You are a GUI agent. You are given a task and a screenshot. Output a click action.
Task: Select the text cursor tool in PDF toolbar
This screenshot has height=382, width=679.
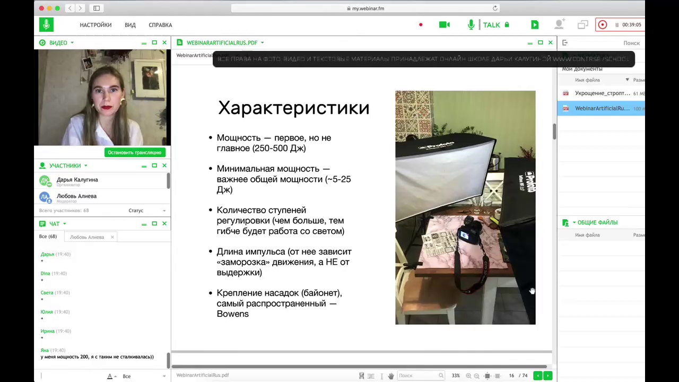click(381, 376)
